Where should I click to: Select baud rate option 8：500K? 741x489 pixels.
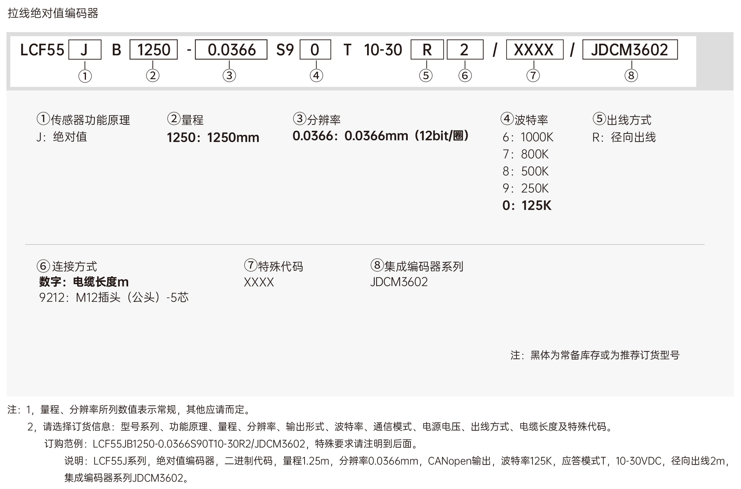[525, 171]
